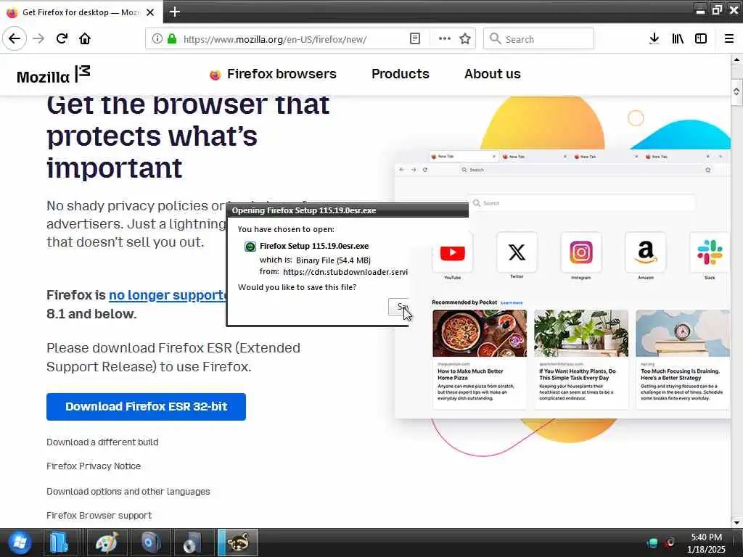The width and height of the screenshot is (743, 557).
Task: Open Firefox Privacy Notice link
Action: tap(94, 466)
